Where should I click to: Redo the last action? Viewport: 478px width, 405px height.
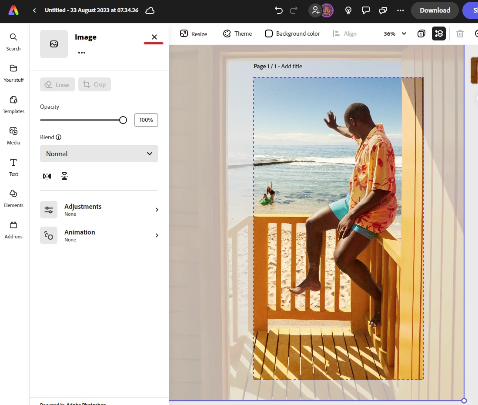pos(294,10)
